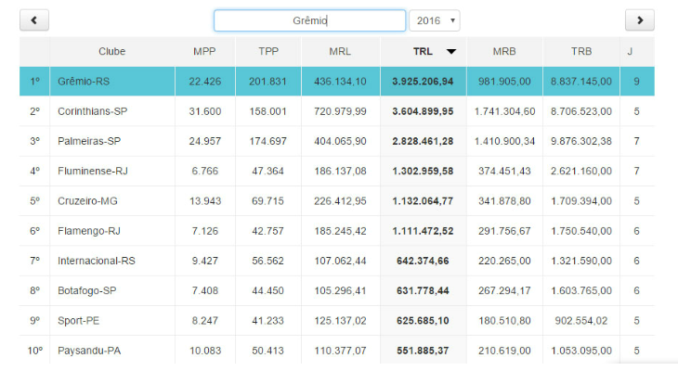This screenshot has width=678, height=371.
Task: Sort by TRB column header
Action: coord(581,52)
